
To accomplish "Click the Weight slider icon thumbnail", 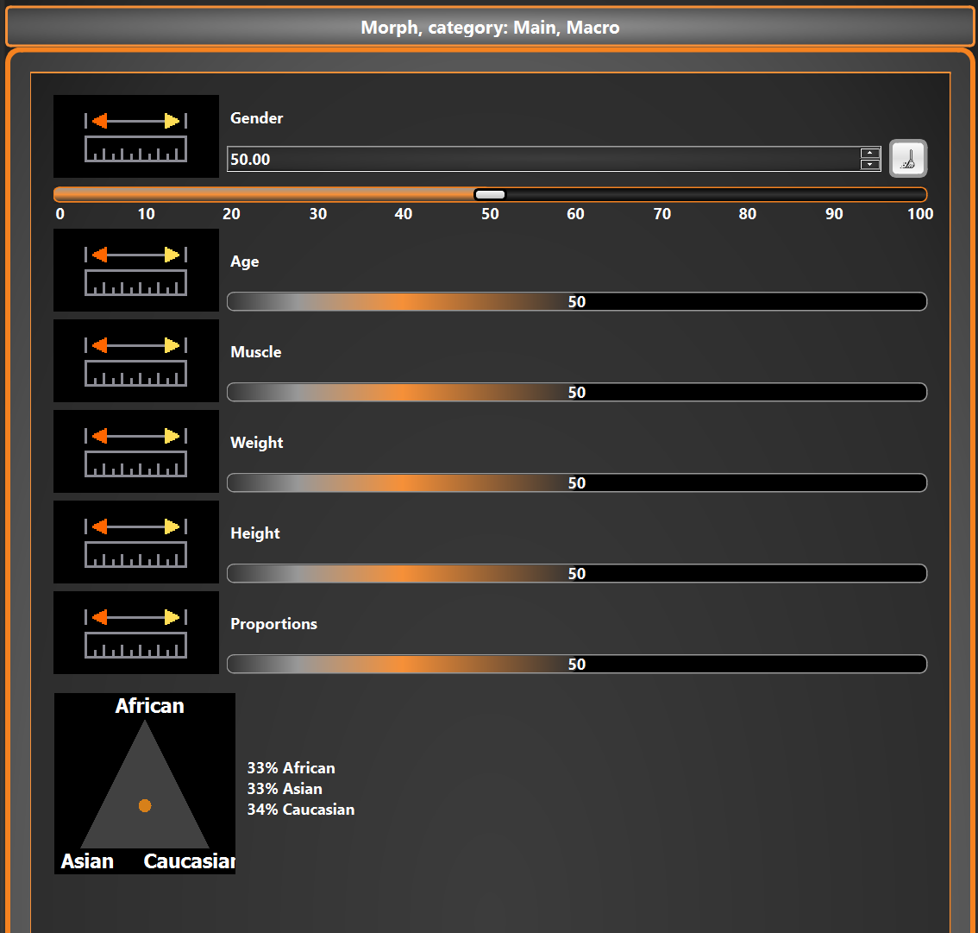I will coord(136,451).
